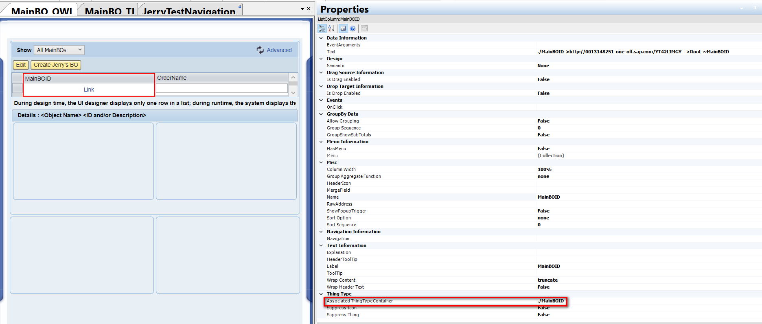Image resolution: width=762 pixels, height=324 pixels.
Task: Select the MainBOID column header
Action: [x=89, y=79]
